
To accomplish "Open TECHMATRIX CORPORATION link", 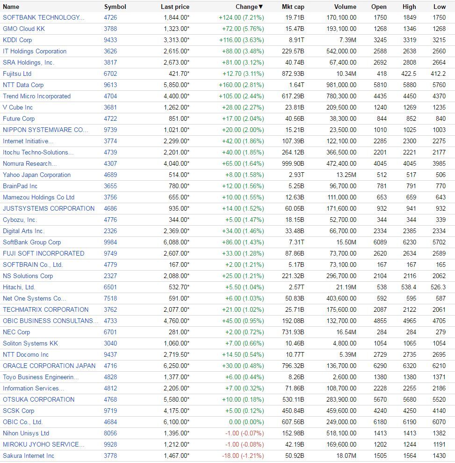I will tap(46, 309).
